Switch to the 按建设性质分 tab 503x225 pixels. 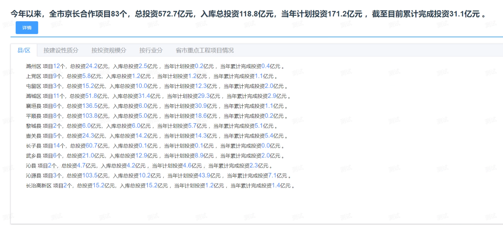pos(61,50)
